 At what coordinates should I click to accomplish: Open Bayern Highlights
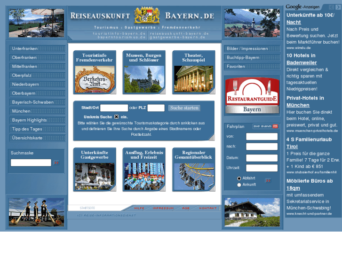point(37,120)
